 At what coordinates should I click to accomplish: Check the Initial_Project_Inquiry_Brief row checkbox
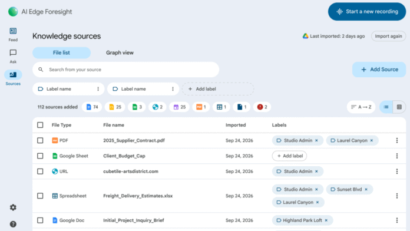(40, 220)
